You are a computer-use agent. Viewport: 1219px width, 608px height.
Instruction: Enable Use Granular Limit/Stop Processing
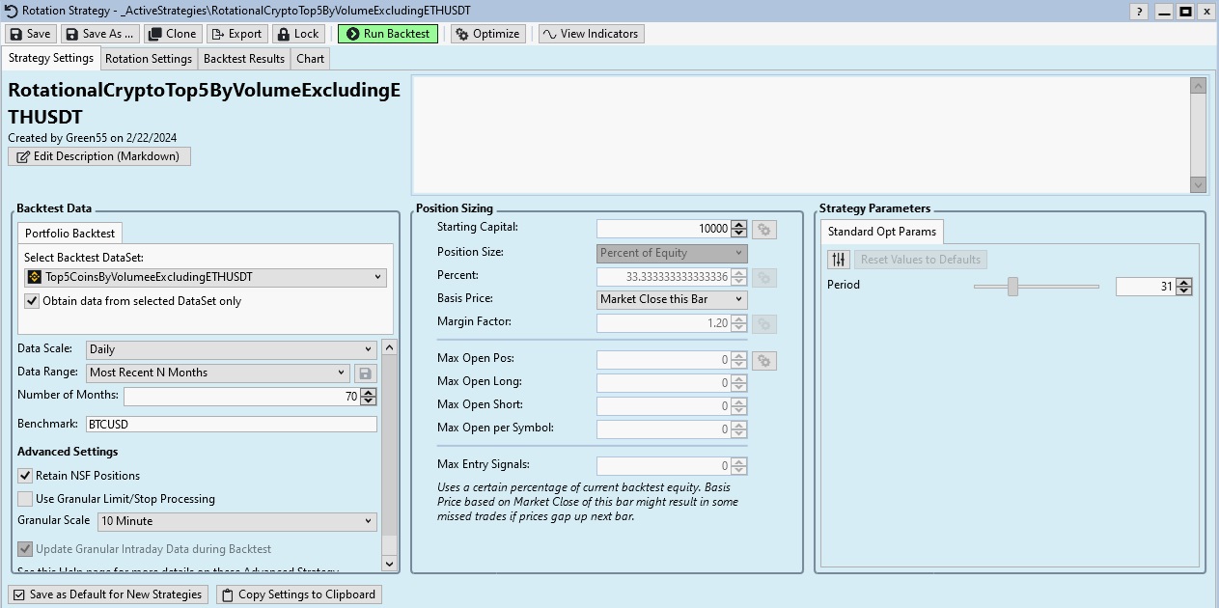coord(25,499)
